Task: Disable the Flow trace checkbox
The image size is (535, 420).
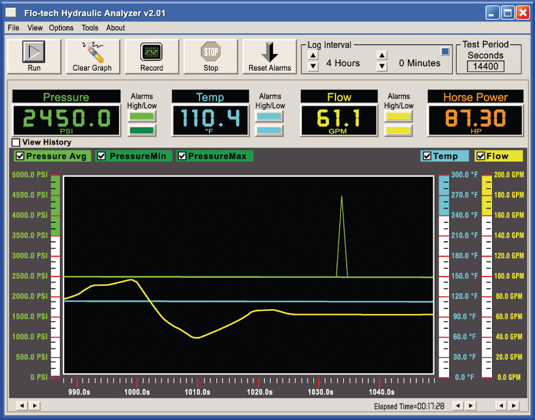Action: point(482,156)
